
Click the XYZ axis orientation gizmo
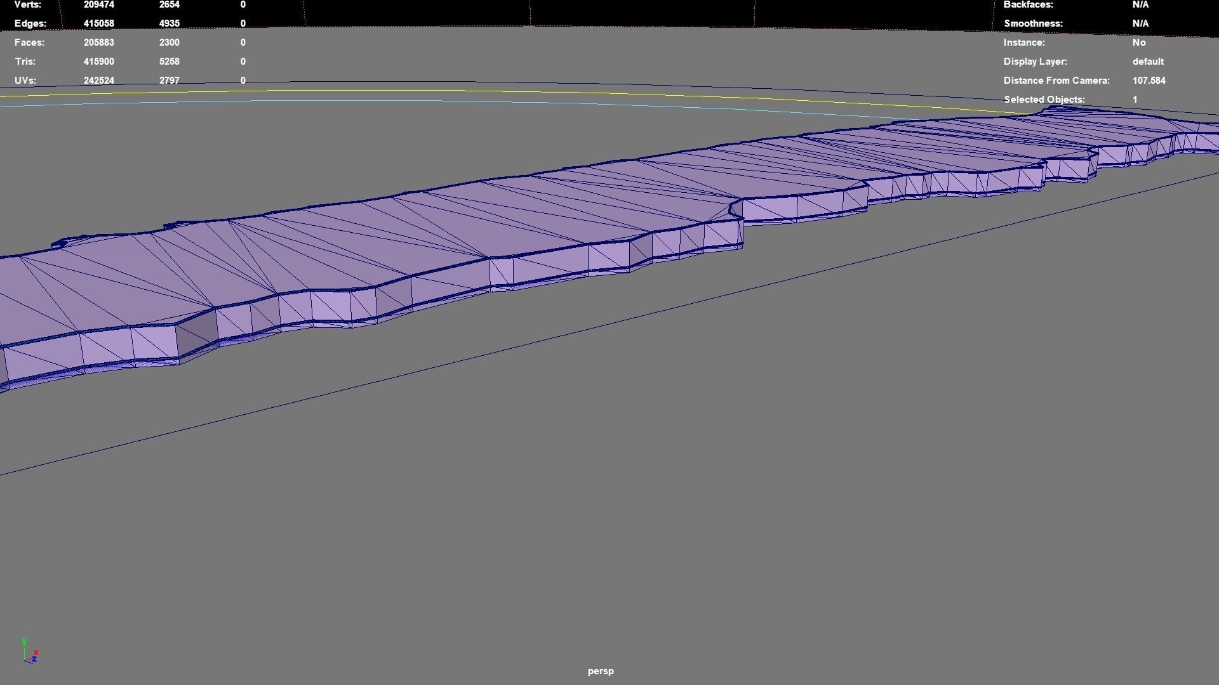pos(30,651)
